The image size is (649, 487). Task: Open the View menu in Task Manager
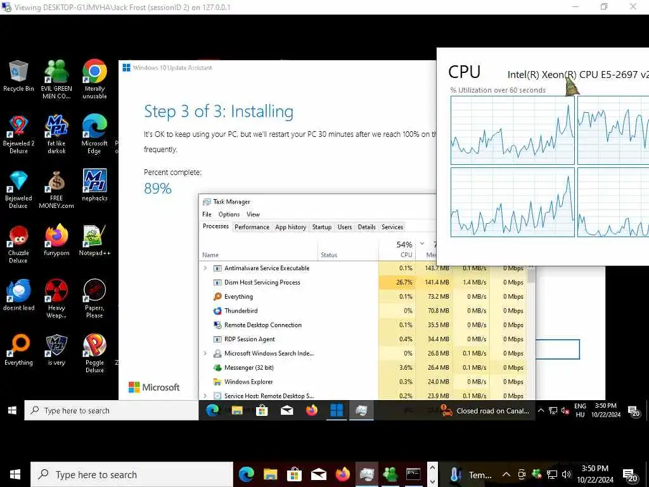click(x=253, y=214)
